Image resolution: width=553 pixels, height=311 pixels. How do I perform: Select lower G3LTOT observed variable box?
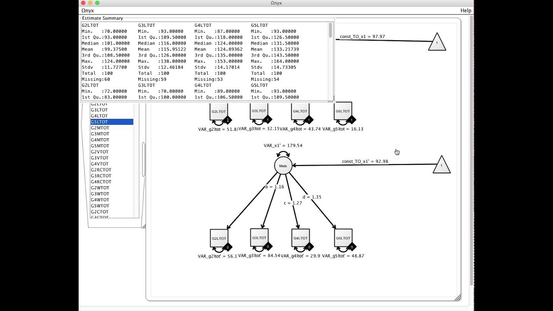(x=259, y=238)
